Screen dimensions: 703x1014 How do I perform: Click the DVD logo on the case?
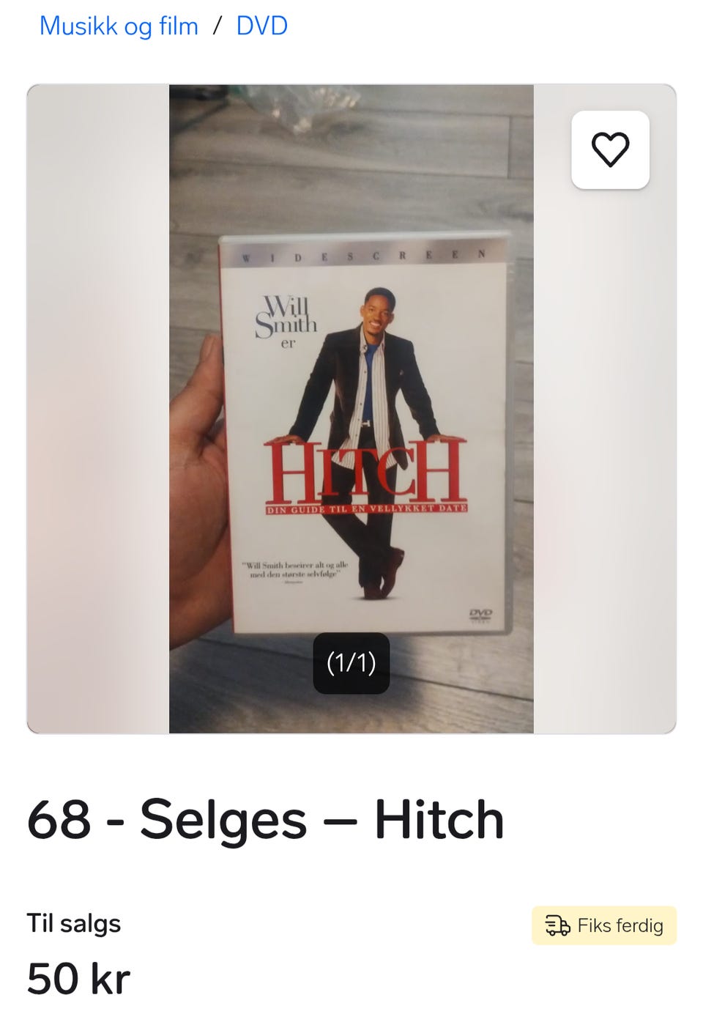[x=481, y=615]
